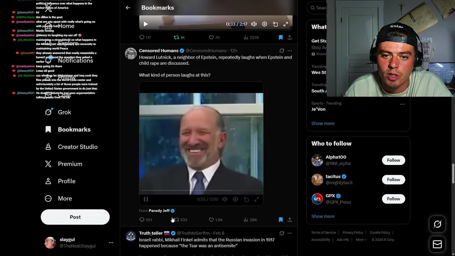455x256 pixels.
Task: Open more options on Censored Humans post
Action: click(290, 51)
